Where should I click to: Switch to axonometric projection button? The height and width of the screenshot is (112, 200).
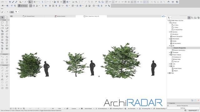click(34, 6)
